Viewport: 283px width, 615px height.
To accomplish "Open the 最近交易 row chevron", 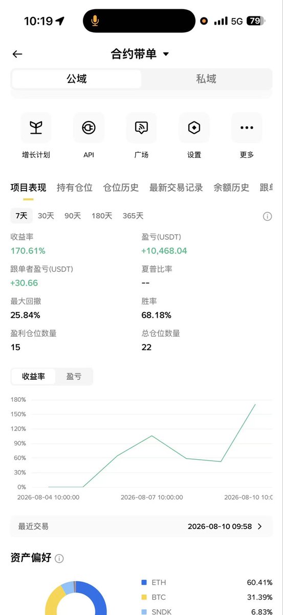I will [259, 526].
